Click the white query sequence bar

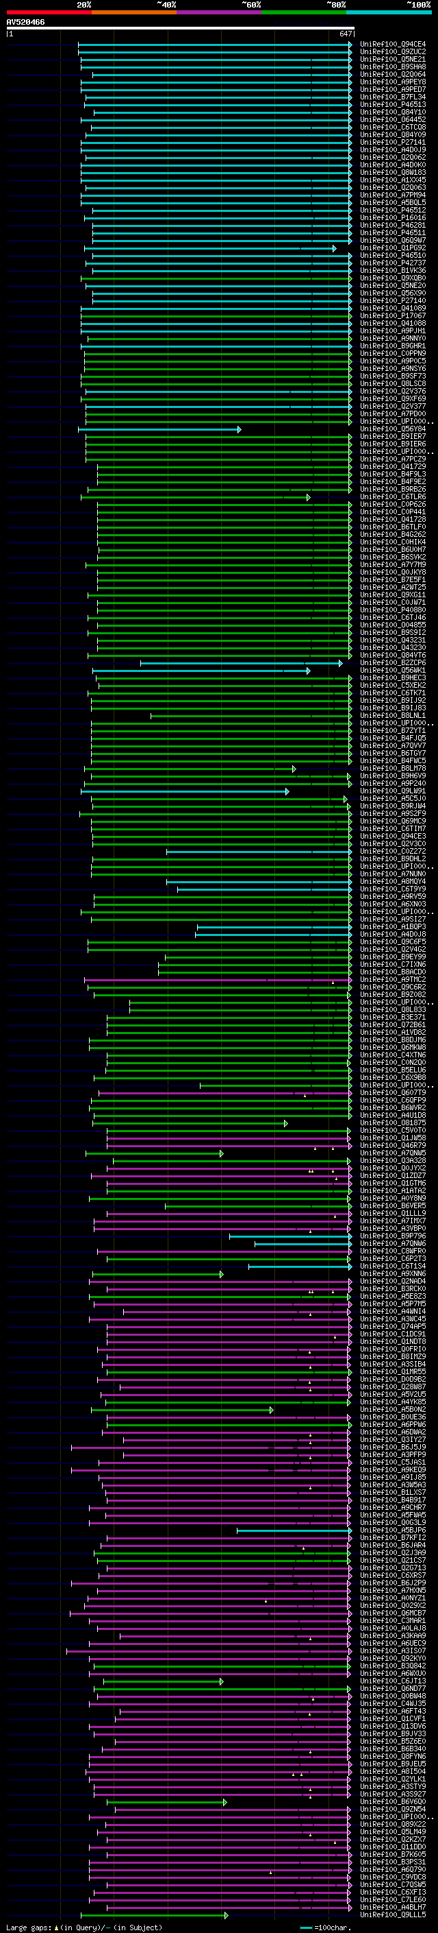pyautogui.click(x=181, y=29)
